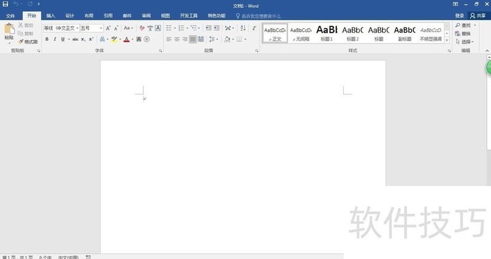Switch to the 布局 Layout tab

point(88,16)
